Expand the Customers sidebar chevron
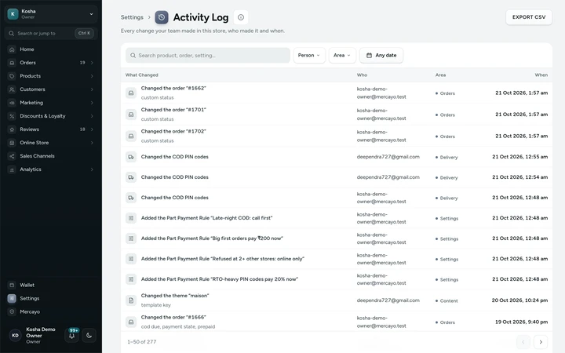This screenshot has width=565, height=353. (x=92, y=89)
